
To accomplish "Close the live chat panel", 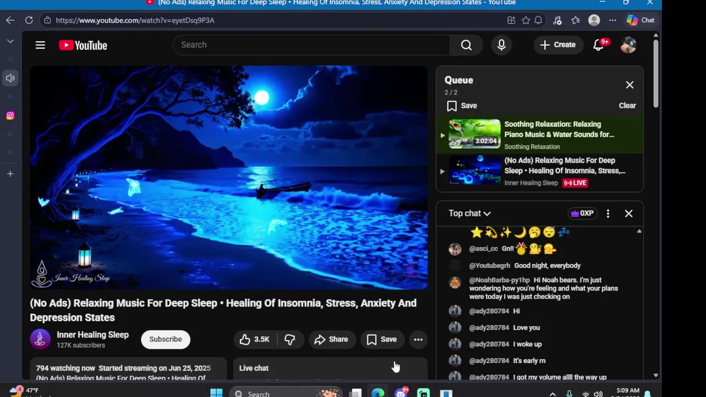I will [x=628, y=213].
